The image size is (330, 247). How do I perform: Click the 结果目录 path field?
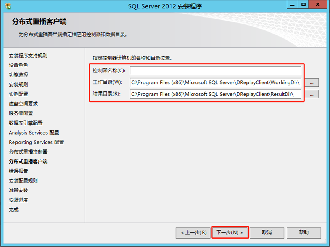click(x=216, y=94)
